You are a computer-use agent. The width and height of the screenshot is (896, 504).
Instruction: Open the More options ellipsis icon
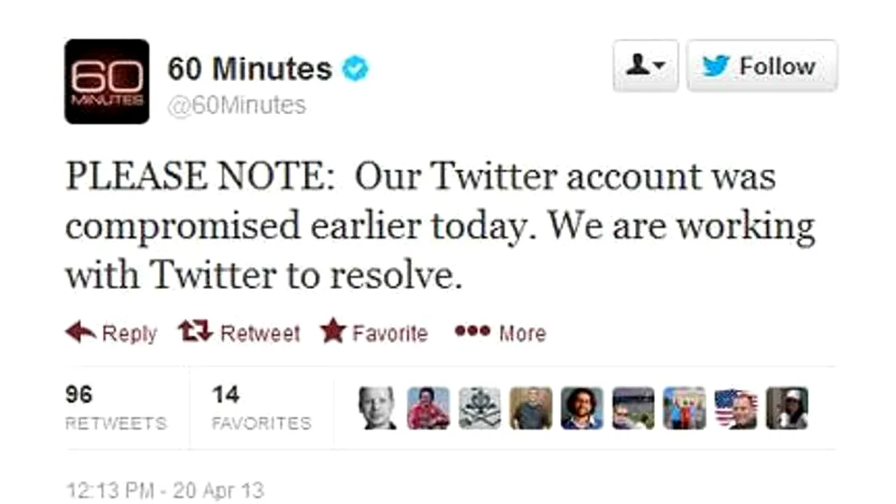coord(472,332)
